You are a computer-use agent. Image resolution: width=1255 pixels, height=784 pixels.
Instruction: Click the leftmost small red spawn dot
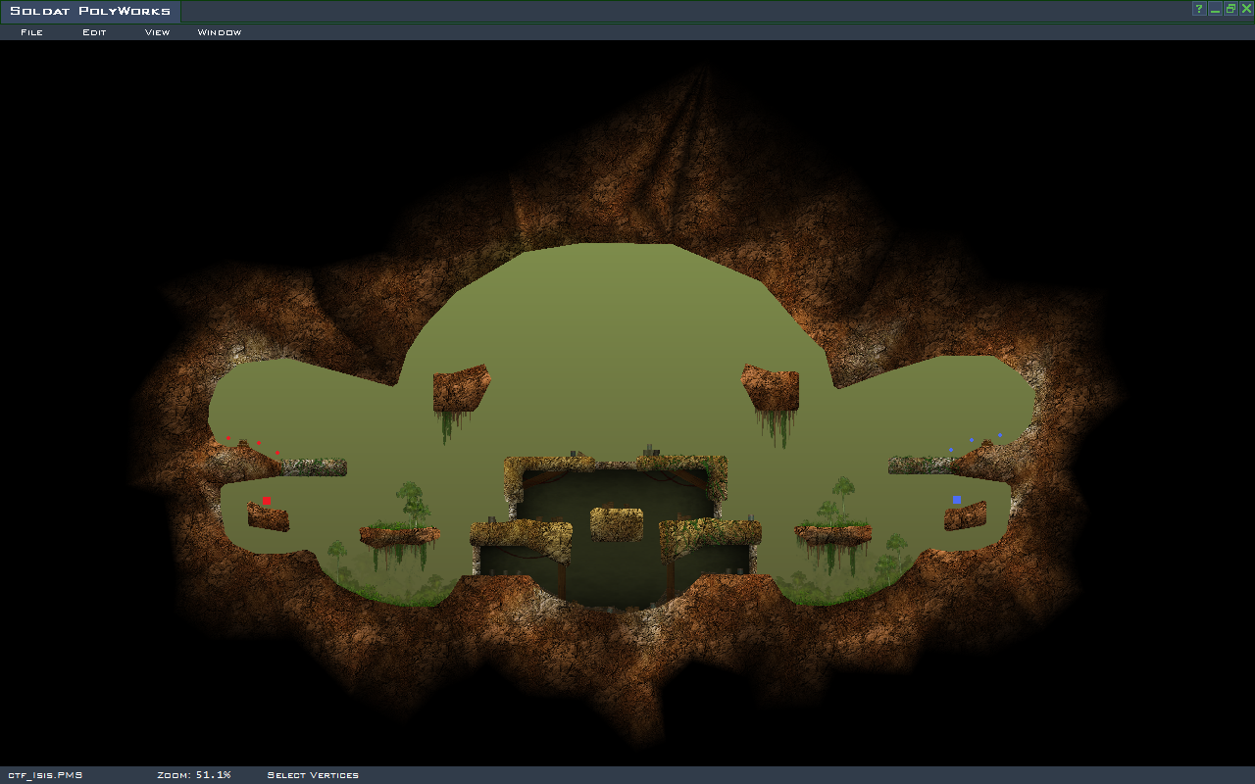pos(228,438)
